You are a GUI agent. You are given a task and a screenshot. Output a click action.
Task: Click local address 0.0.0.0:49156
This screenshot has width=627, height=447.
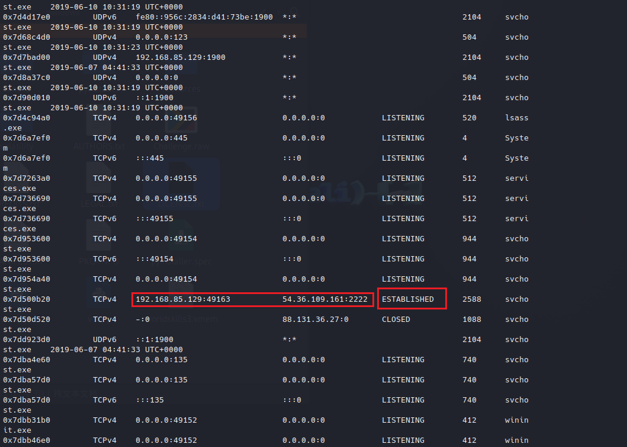[x=166, y=118]
